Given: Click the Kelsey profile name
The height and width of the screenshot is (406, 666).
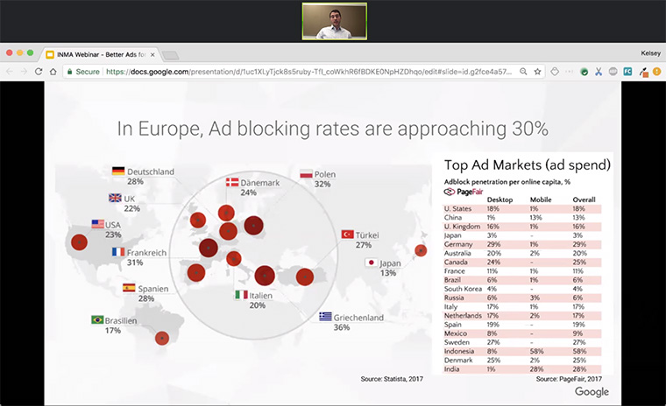Looking at the screenshot, I should (651, 53).
